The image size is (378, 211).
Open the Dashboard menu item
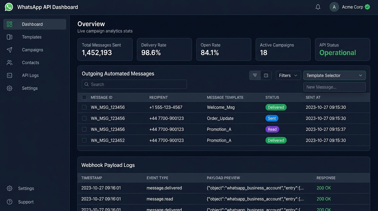(35, 24)
